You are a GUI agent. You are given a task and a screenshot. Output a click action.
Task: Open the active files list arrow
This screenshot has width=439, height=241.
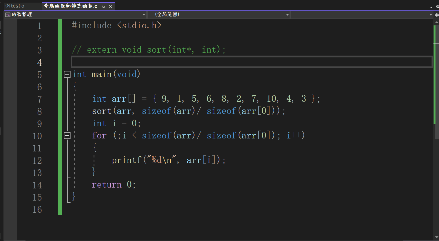[431, 7]
